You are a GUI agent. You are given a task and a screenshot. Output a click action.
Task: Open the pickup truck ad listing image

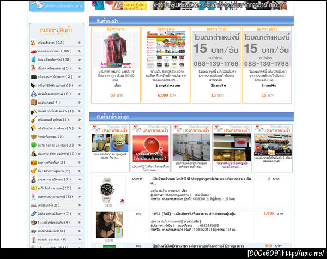tap(272, 145)
